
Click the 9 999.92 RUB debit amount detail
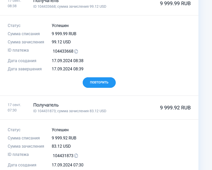pyautogui.click(x=64, y=138)
